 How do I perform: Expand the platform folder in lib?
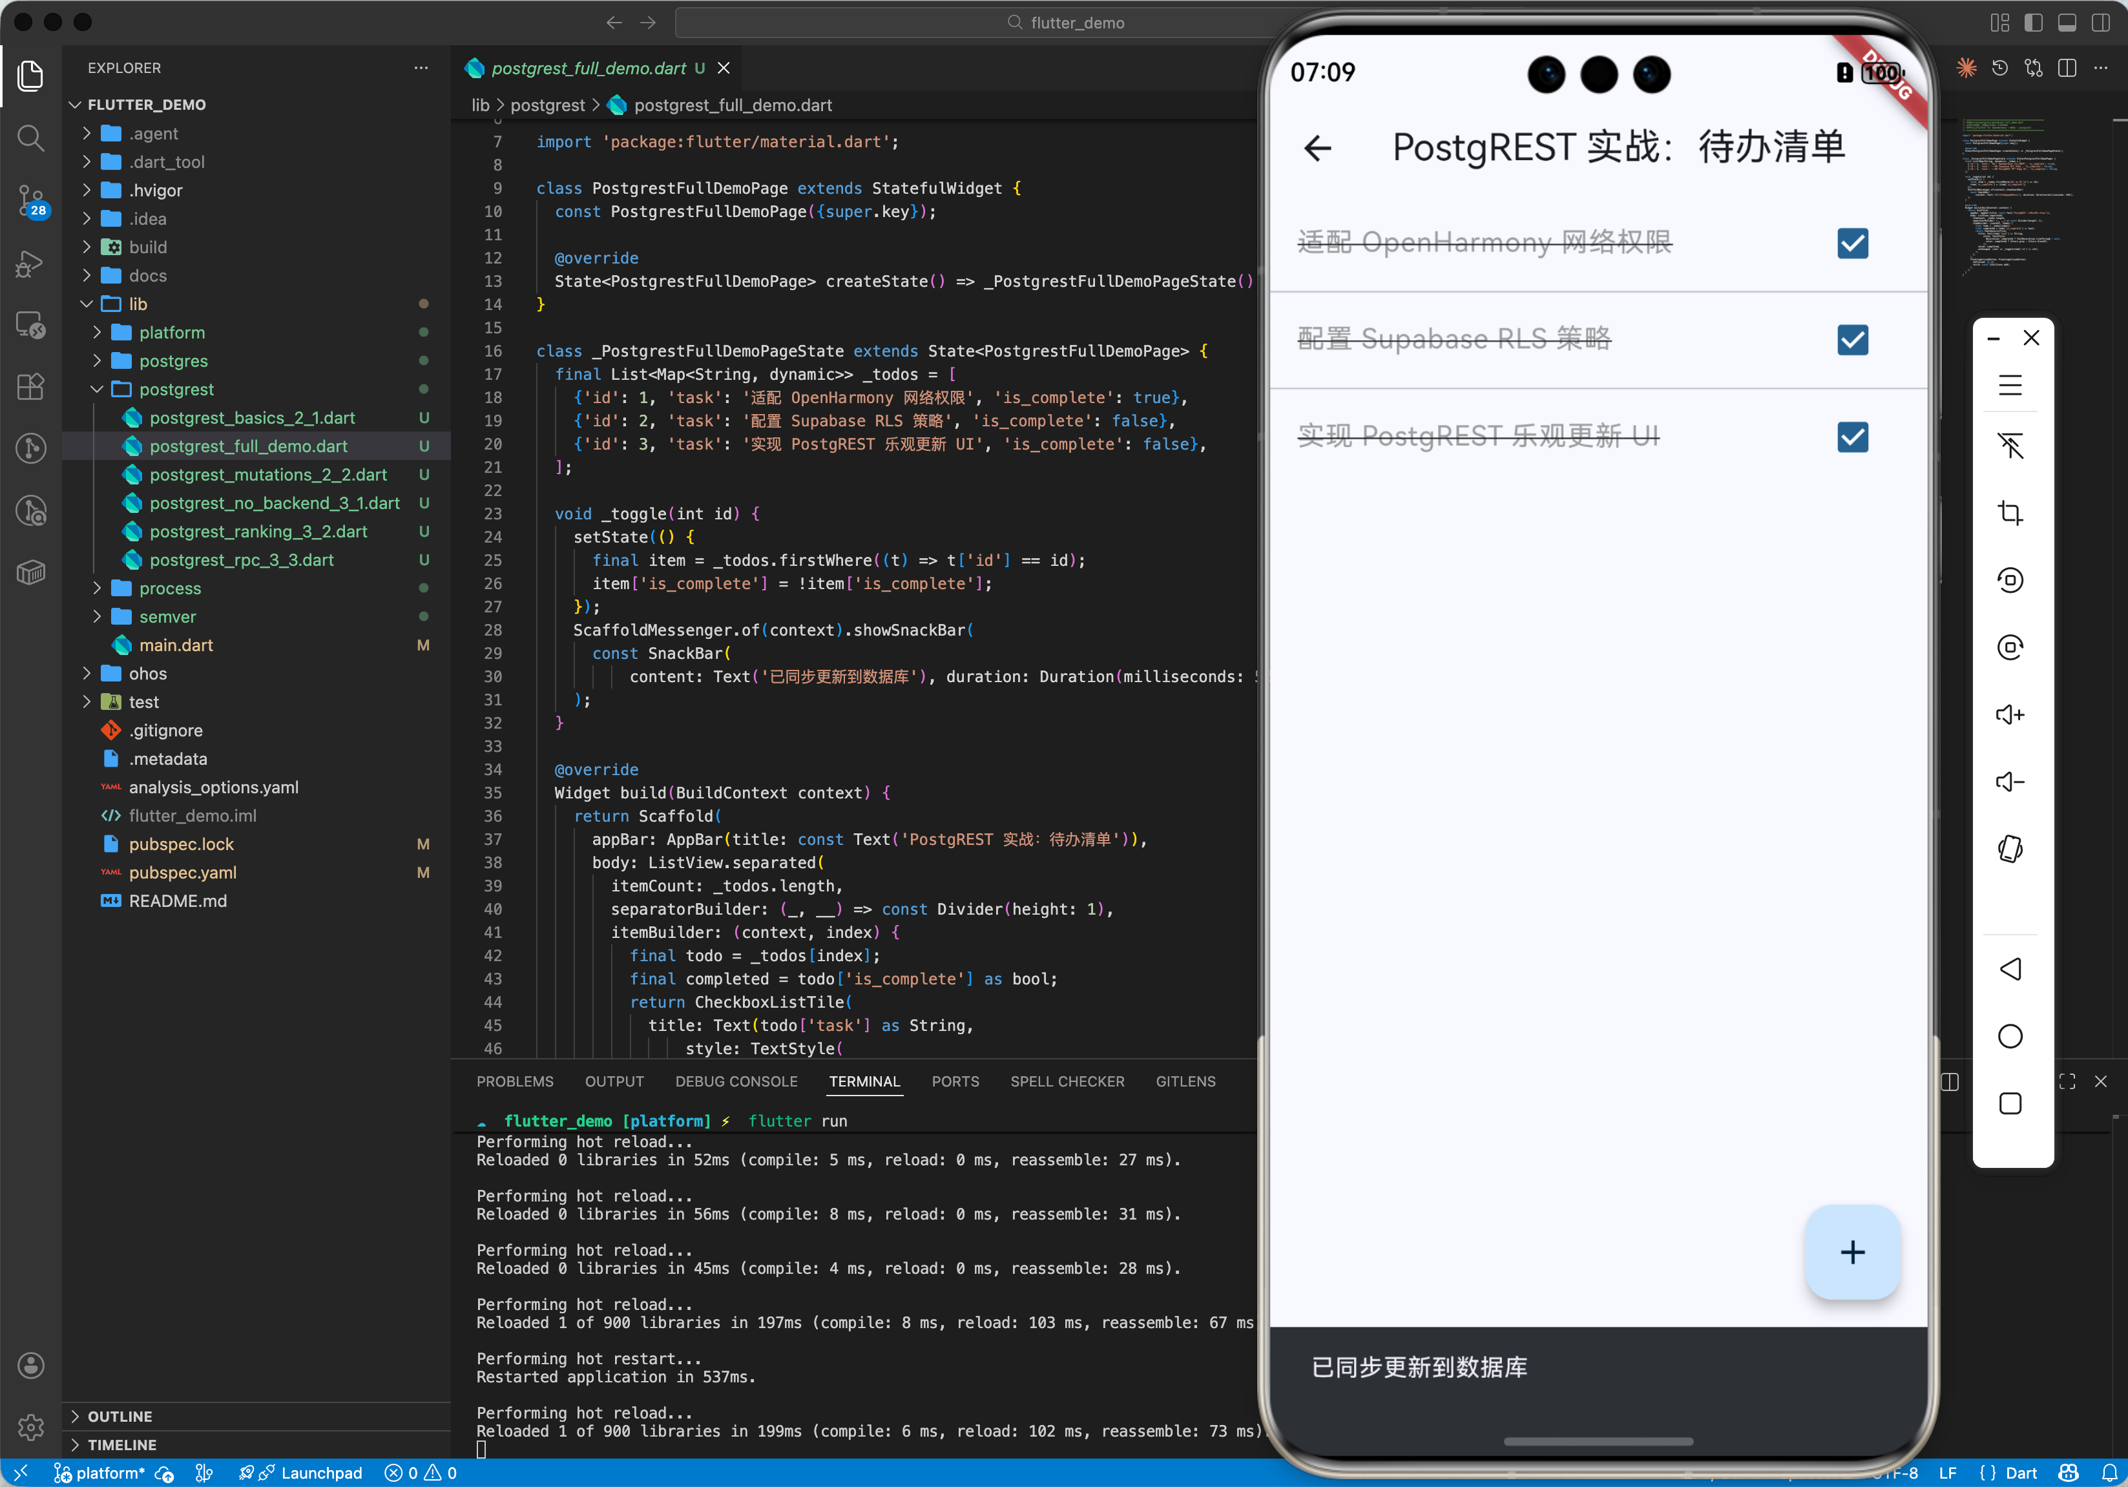(171, 333)
